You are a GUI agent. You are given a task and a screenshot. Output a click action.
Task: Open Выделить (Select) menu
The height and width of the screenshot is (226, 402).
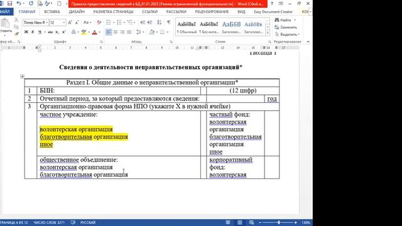click(287, 35)
